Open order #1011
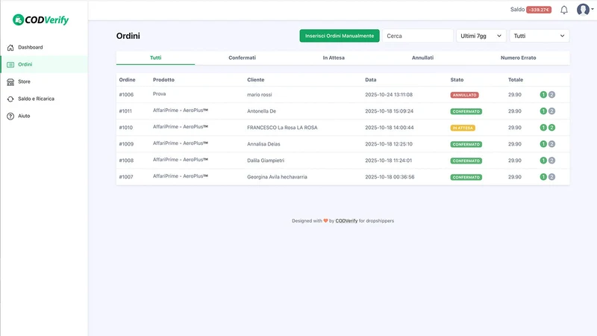Viewport: 597px width, 336px height. [125, 111]
